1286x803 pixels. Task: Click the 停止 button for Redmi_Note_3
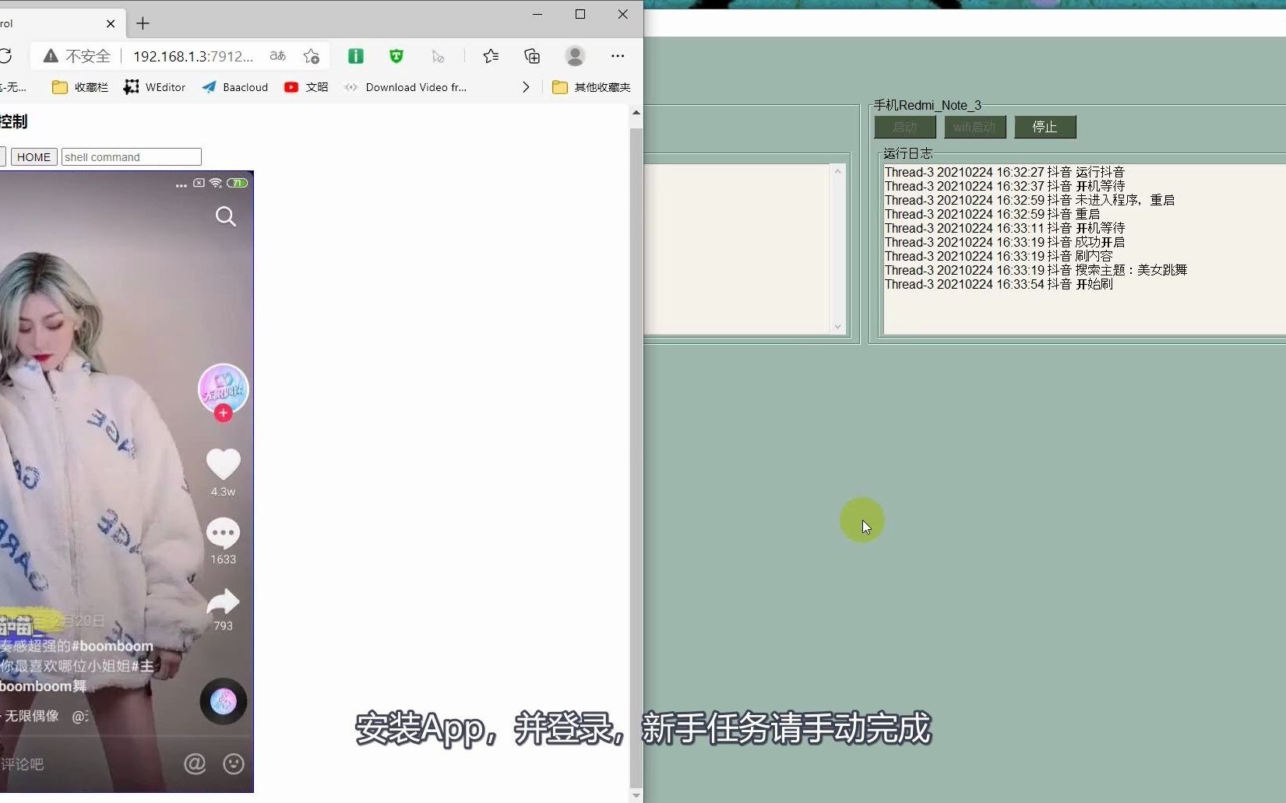pyautogui.click(x=1045, y=127)
